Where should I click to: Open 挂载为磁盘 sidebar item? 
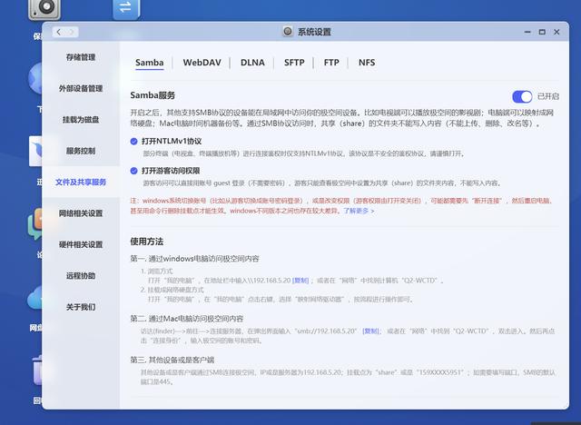(81, 119)
